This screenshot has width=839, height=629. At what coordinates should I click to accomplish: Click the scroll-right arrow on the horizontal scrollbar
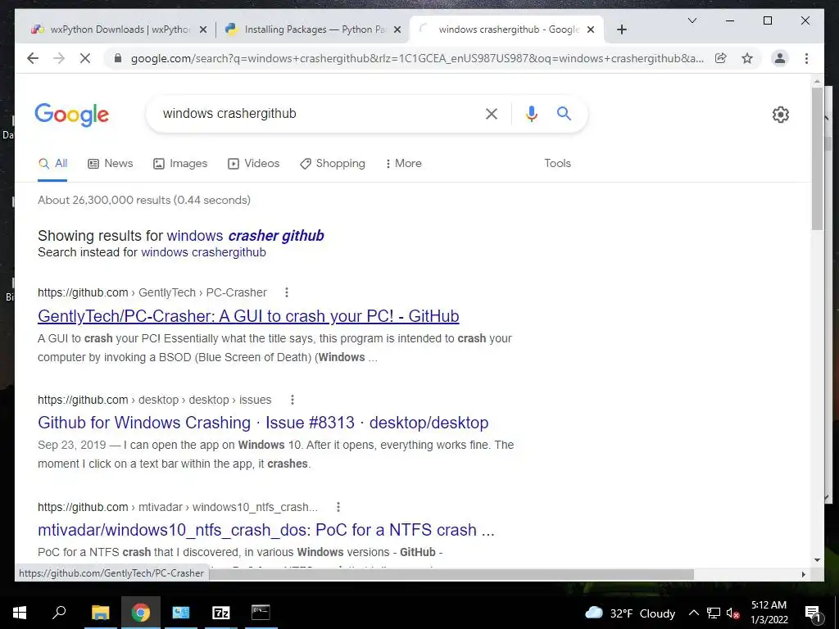pyautogui.click(x=803, y=574)
